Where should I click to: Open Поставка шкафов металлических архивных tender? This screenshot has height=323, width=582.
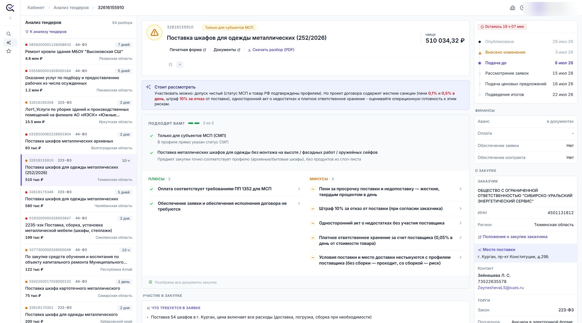[x=79, y=141]
